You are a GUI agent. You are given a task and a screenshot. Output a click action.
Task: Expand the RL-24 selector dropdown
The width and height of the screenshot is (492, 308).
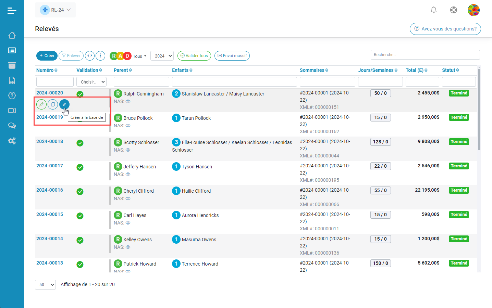coord(56,10)
